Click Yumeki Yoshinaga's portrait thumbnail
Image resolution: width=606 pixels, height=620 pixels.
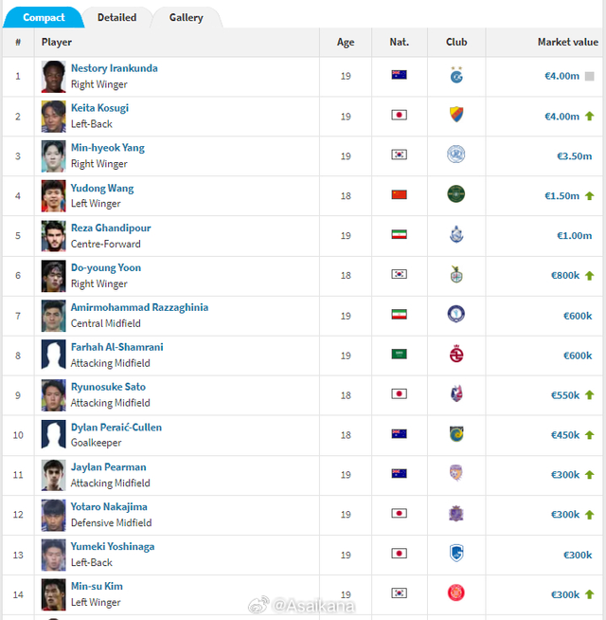[x=53, y=554]
